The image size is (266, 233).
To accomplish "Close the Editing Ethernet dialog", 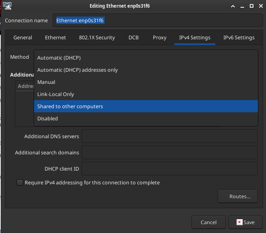I will click(x=261, y=6).
